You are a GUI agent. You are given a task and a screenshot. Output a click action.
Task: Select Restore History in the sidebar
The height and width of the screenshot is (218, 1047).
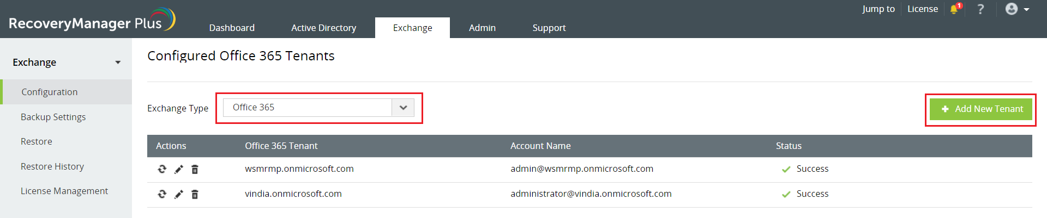[x=52, y=166]
